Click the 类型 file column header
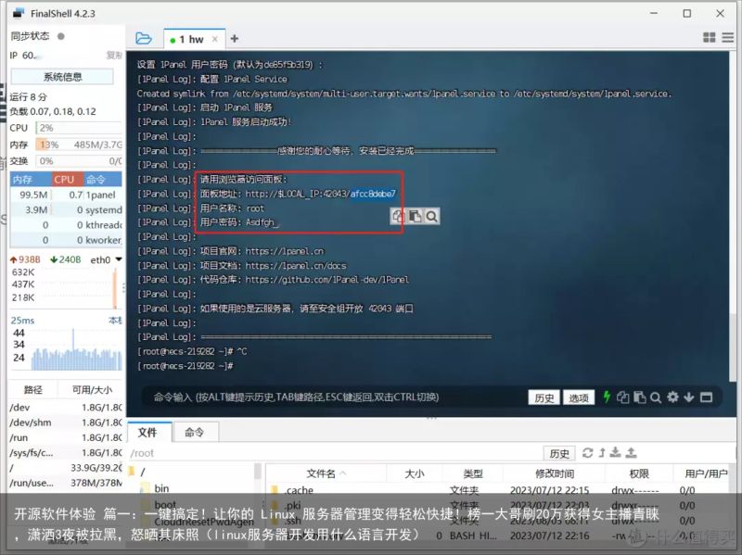The image size is (742, 555). tap(472, 473)
